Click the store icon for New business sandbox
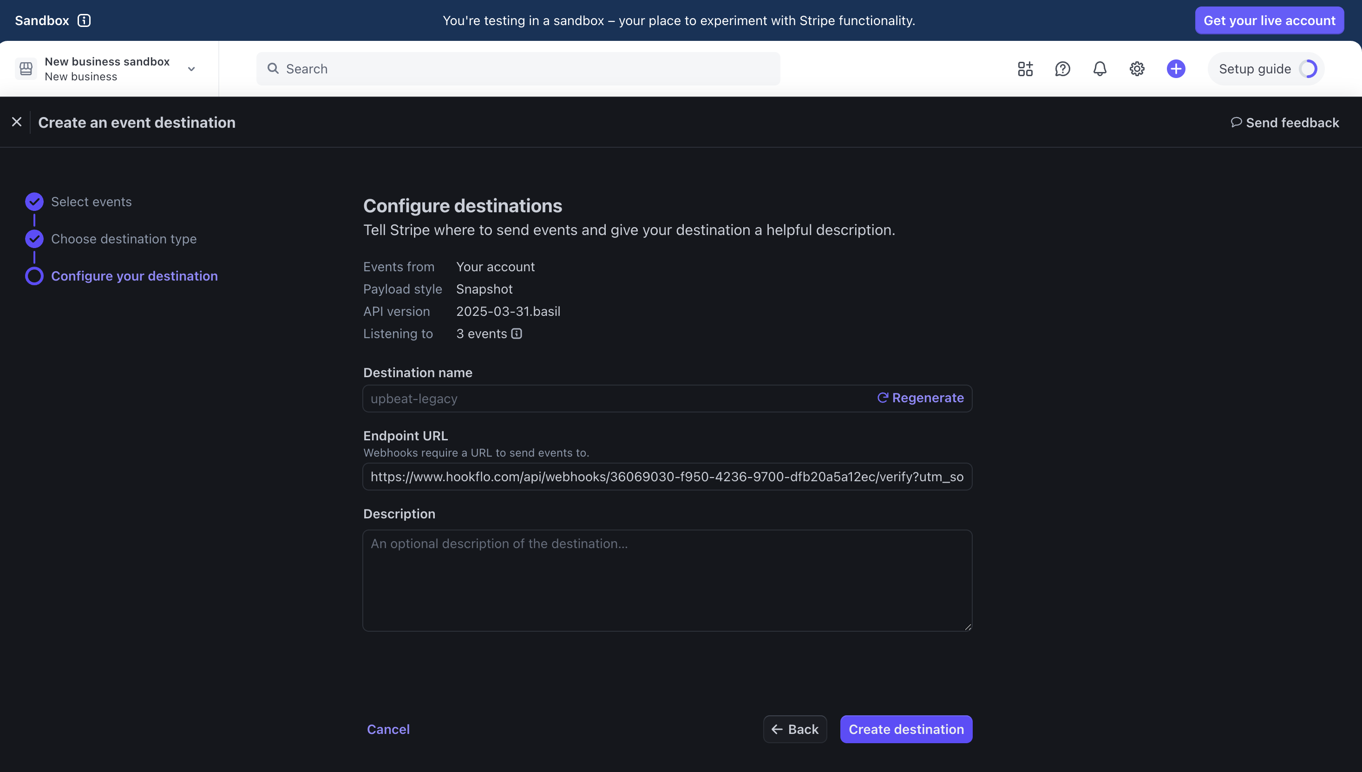Screen dimensions: 1362x772 26,69
